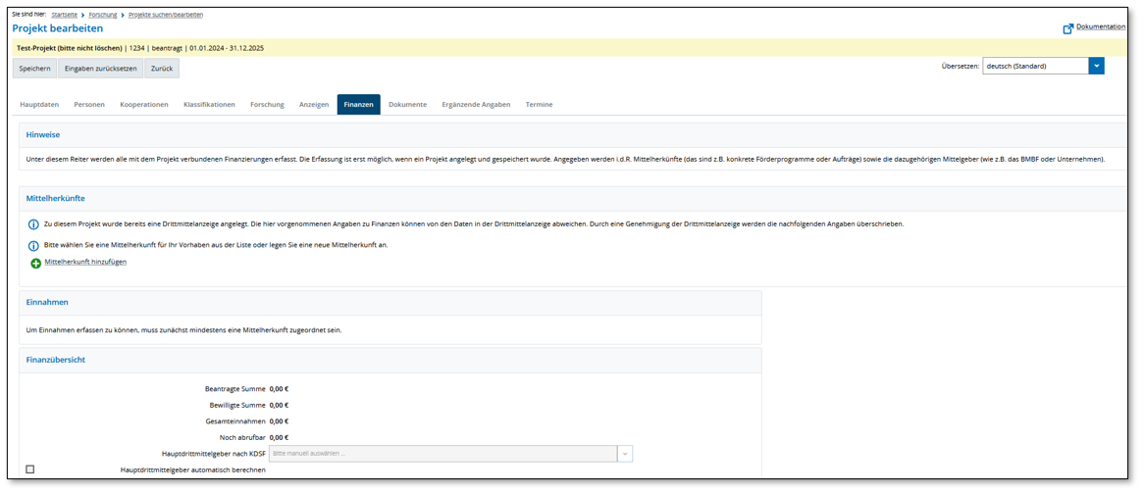Select the deutsch (Standard) language field
This screenshot has height=493, width=1144.
click(x=1034, y=67)
